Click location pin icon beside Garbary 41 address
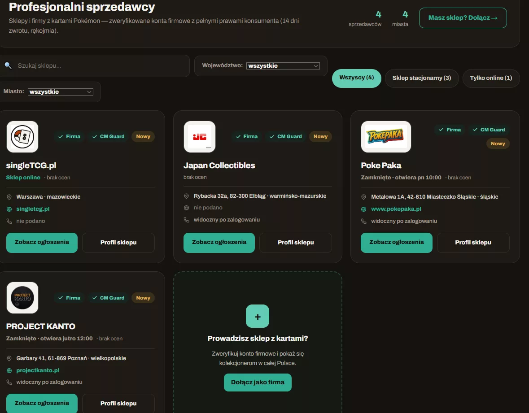 tap(9, 358)
